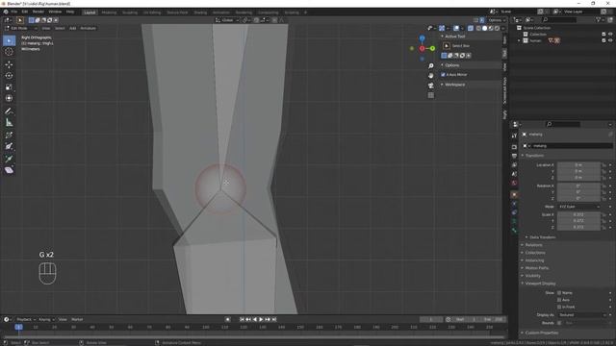Screen dimensions: 616x346
Task: Play animation forward in timeline
Action: 261,319
